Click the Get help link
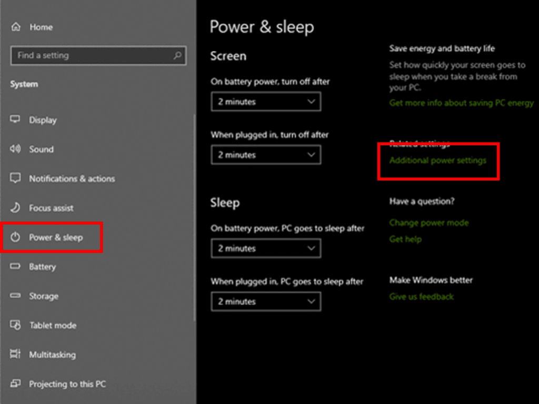 (x=405, y=239)
